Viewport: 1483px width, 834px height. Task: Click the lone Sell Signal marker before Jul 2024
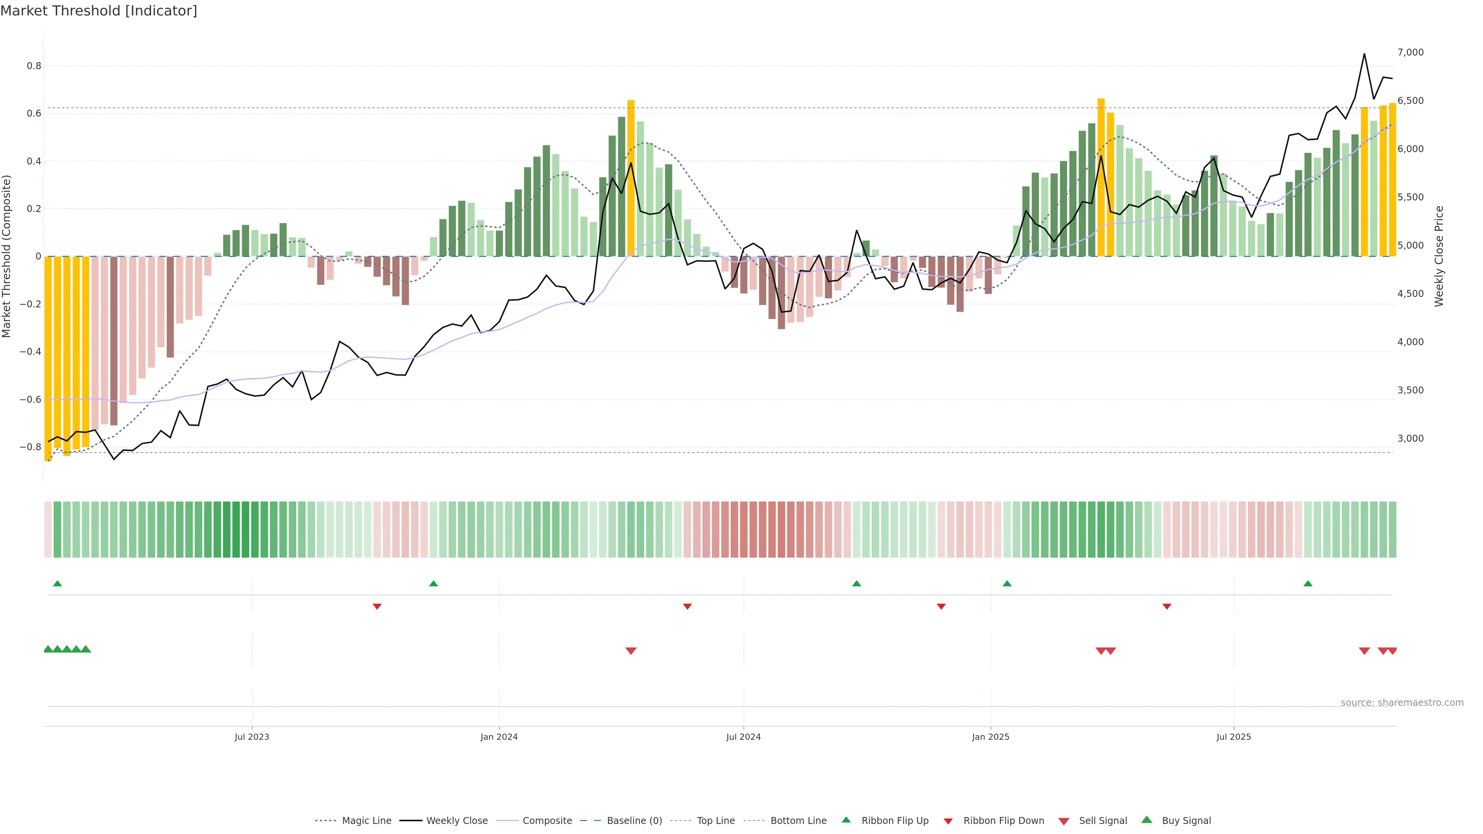[631, 651]
